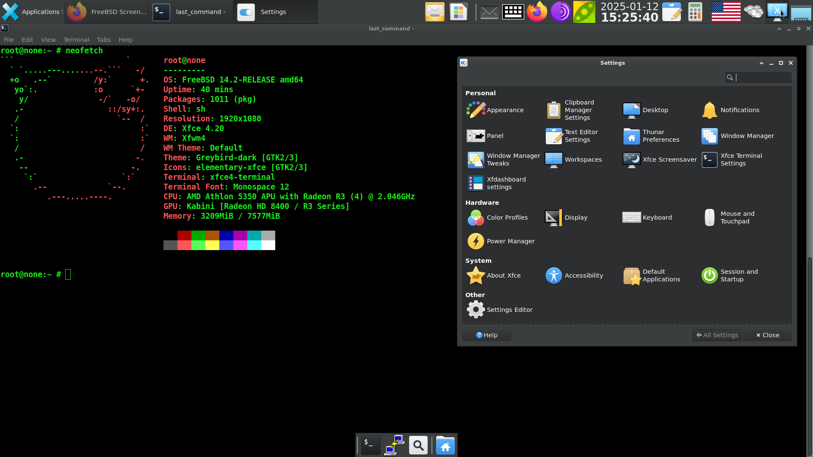The height and width of the screenshot is (457, 813).
Task: Open the Terminal menu
Action: click(x=76, y=40)
